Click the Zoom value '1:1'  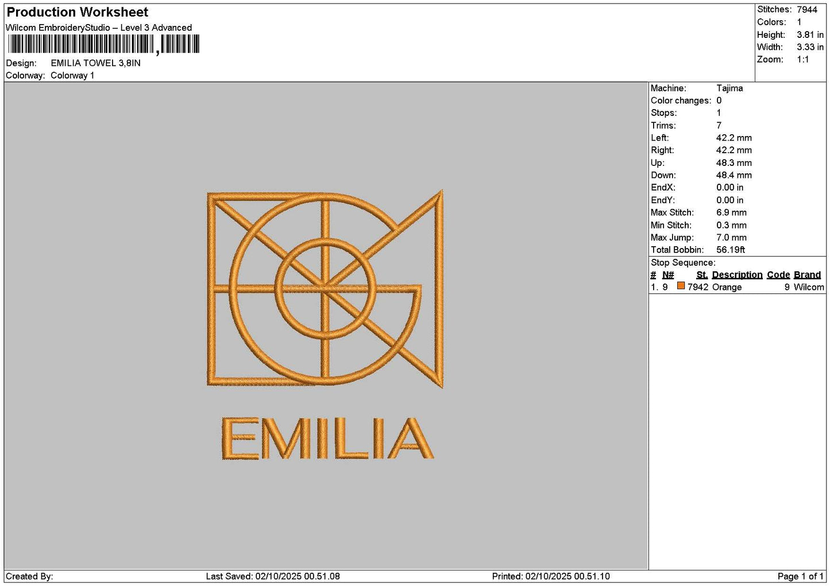pos(802,60)
